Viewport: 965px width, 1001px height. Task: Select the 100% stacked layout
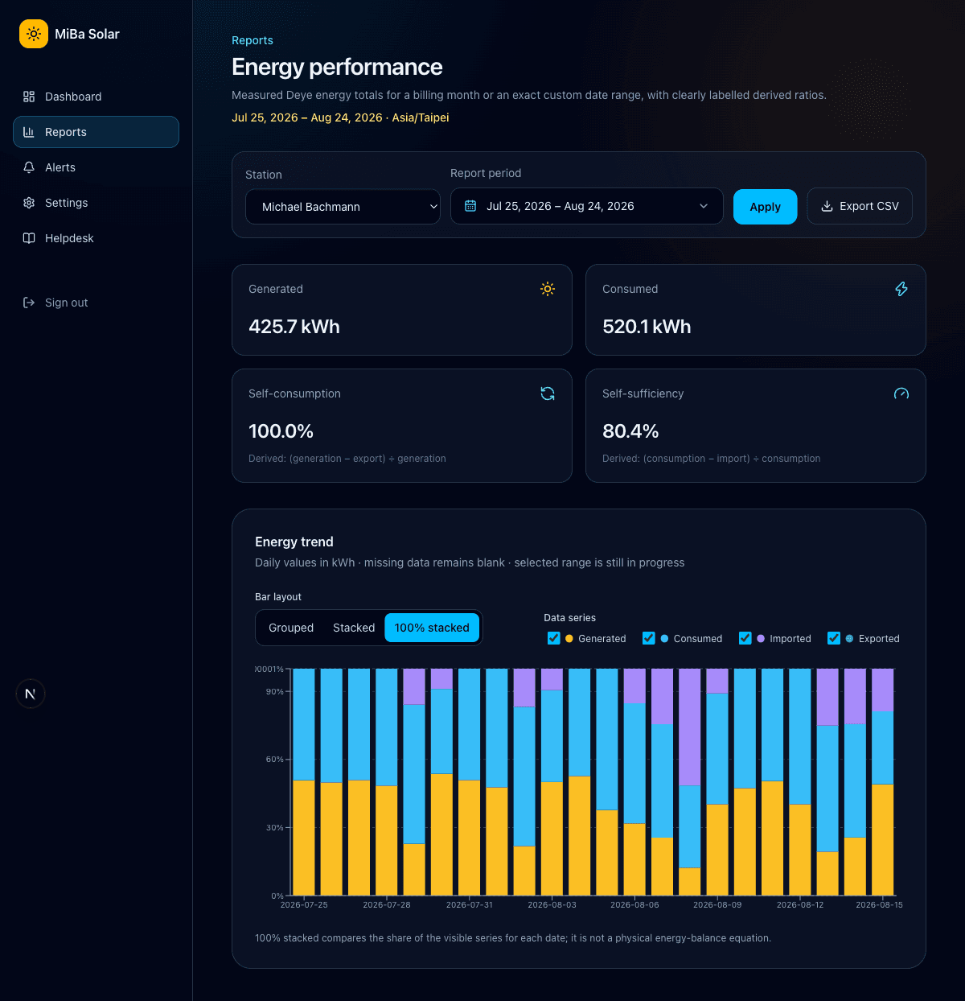(x=432, y=628)
